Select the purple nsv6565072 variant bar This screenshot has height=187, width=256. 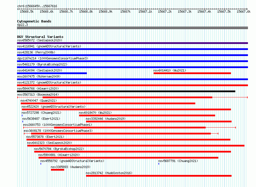pos(132,43)
